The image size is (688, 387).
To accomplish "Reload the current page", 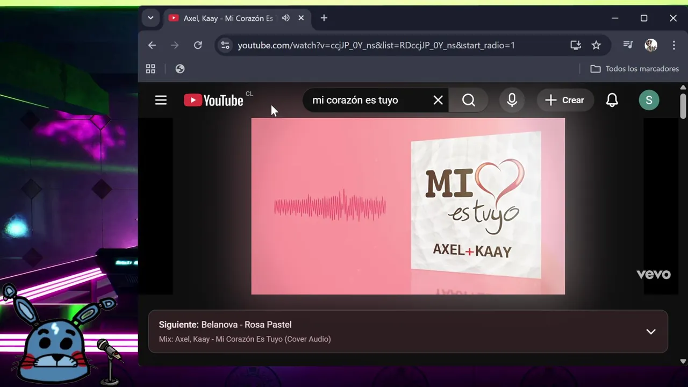I will (198, 45).
